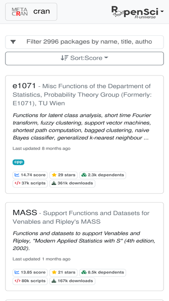Click the e1071 downloads arrow icon
Screen dimensions: 169x301
point(54,183)
